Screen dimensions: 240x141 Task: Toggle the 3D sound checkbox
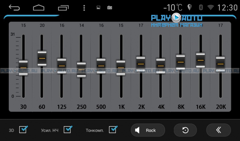pos(23,130)
